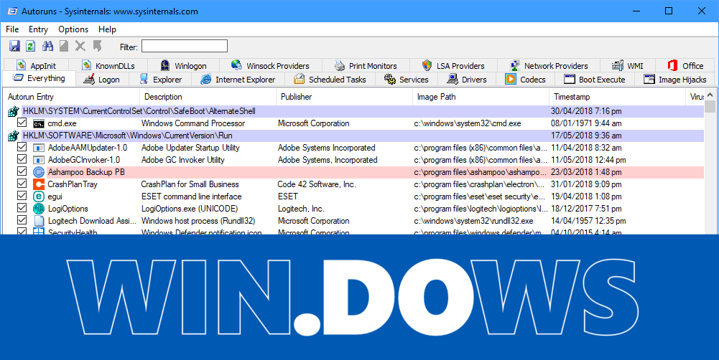
Task: Uncheck the cmd.exe autorun entry
Action: click(22, 123)
